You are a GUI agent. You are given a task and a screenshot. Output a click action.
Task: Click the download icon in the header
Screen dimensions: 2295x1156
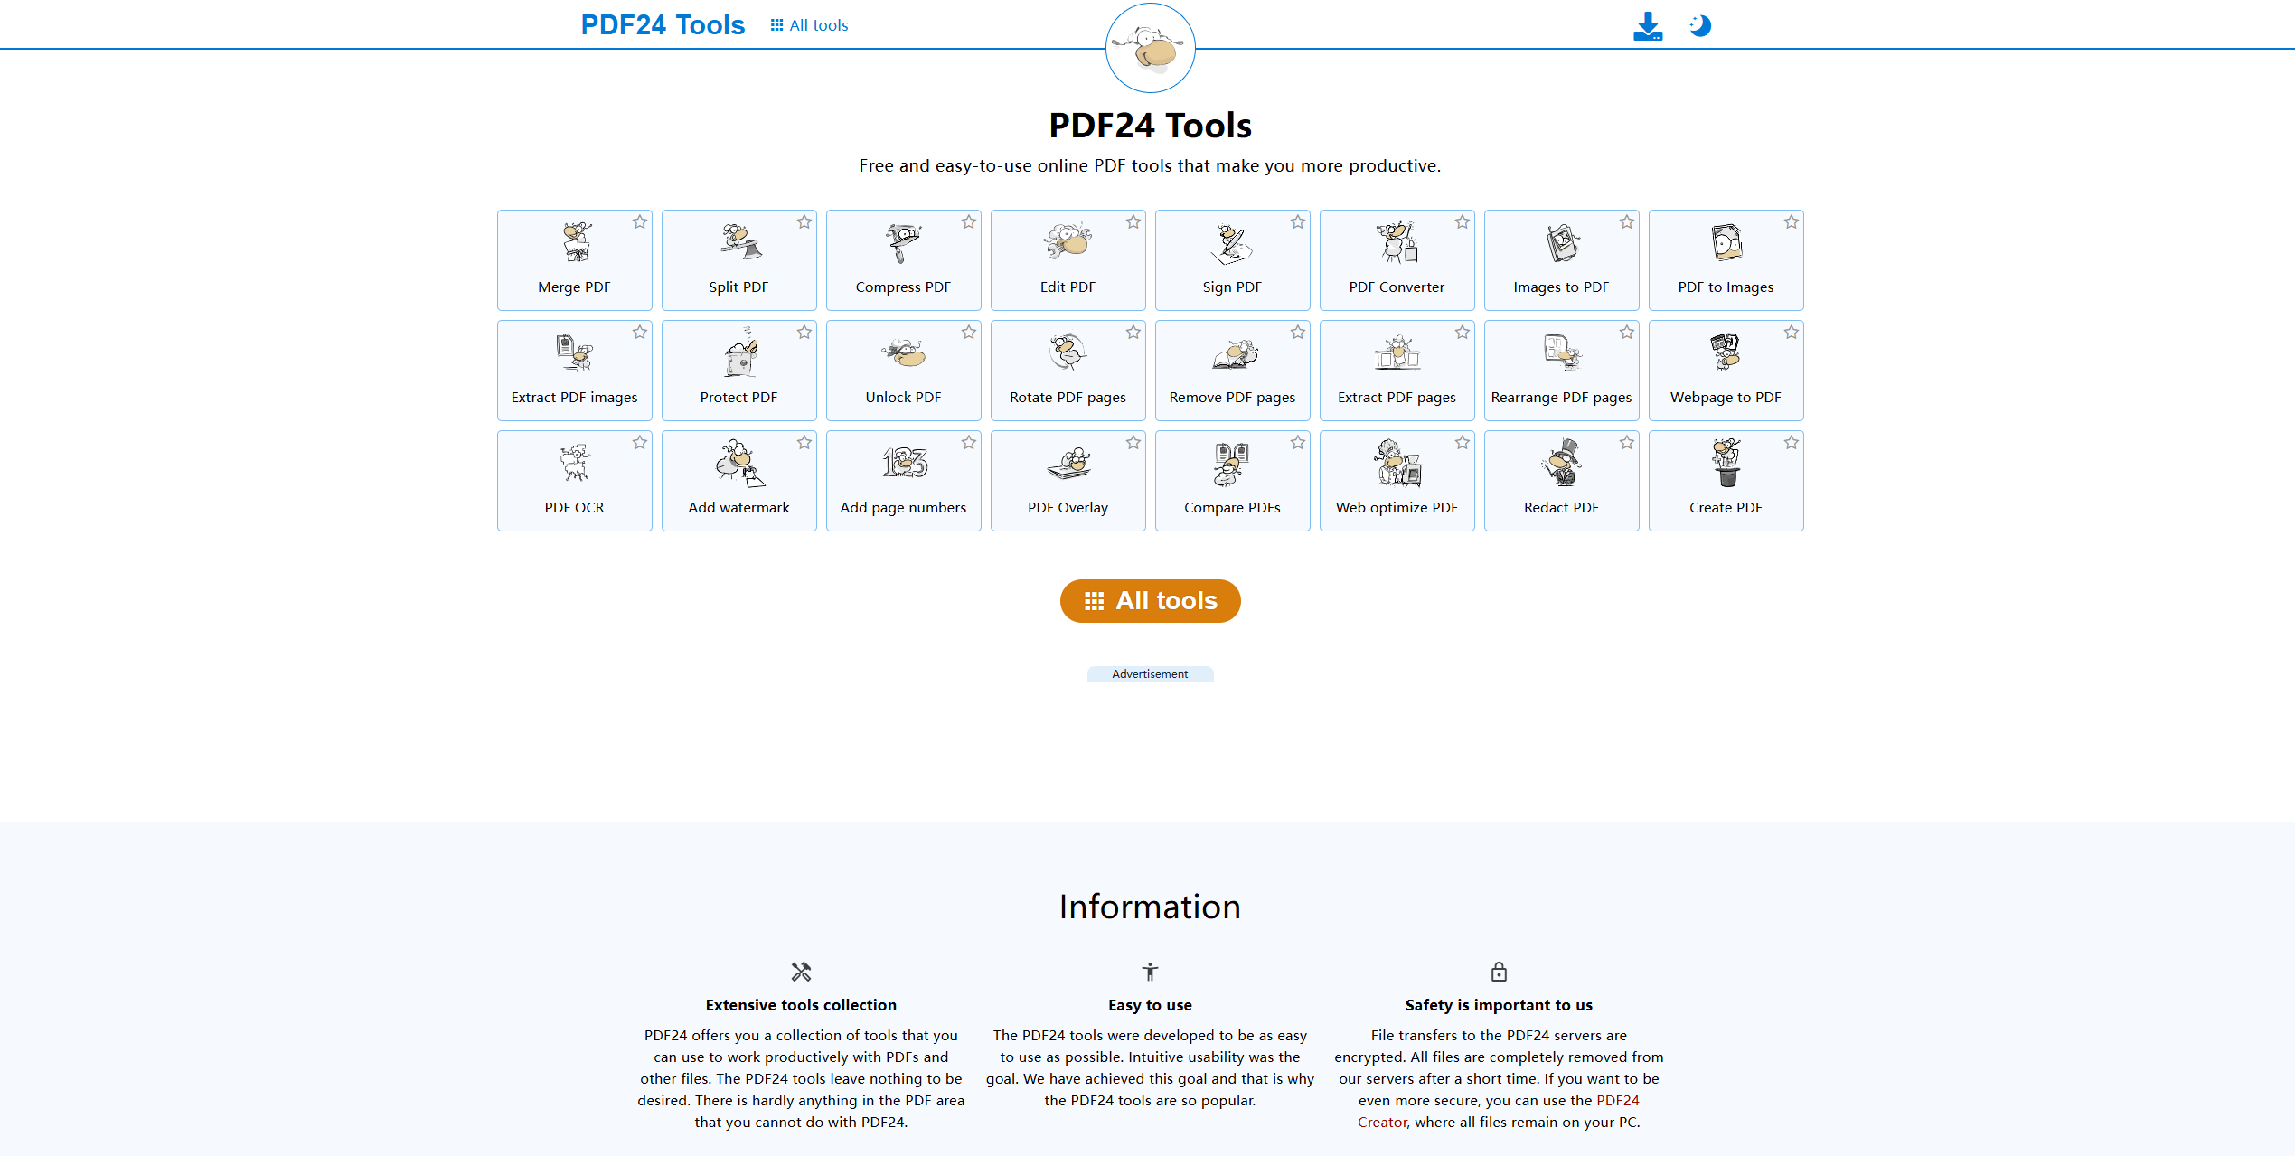coord(1648,26)
